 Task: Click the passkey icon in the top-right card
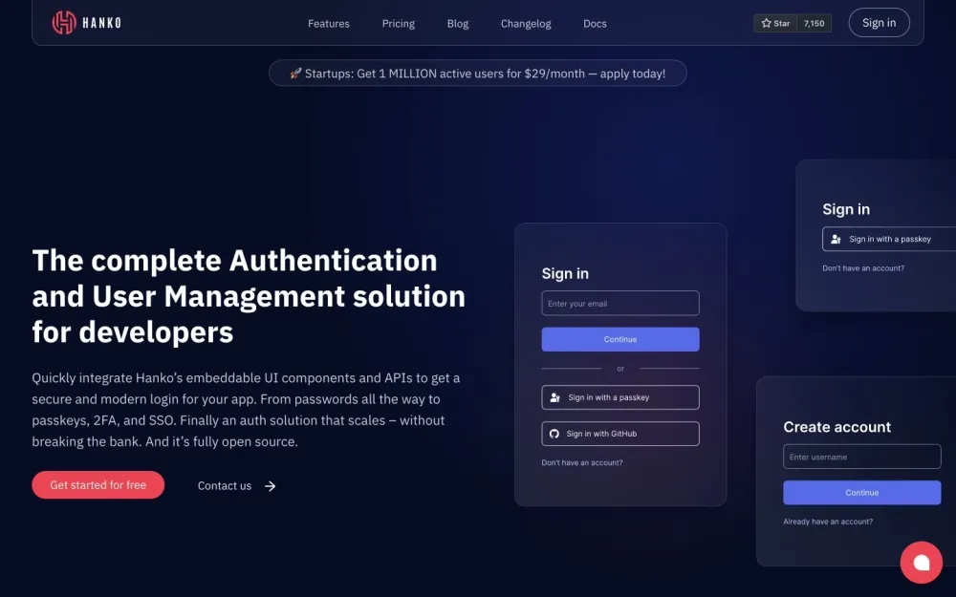pyautogui.click(x=837, y=239)
